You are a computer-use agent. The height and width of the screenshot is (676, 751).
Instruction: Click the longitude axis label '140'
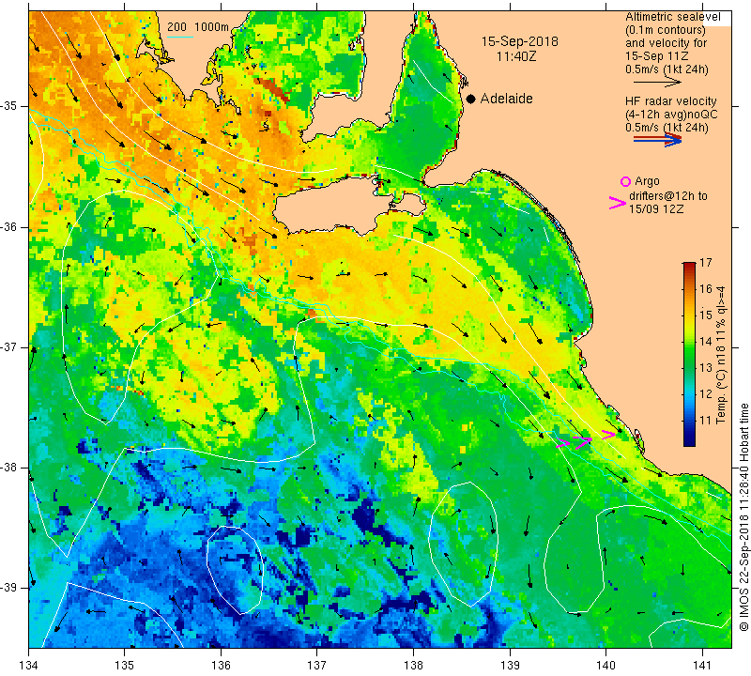[x=605, y=666]
